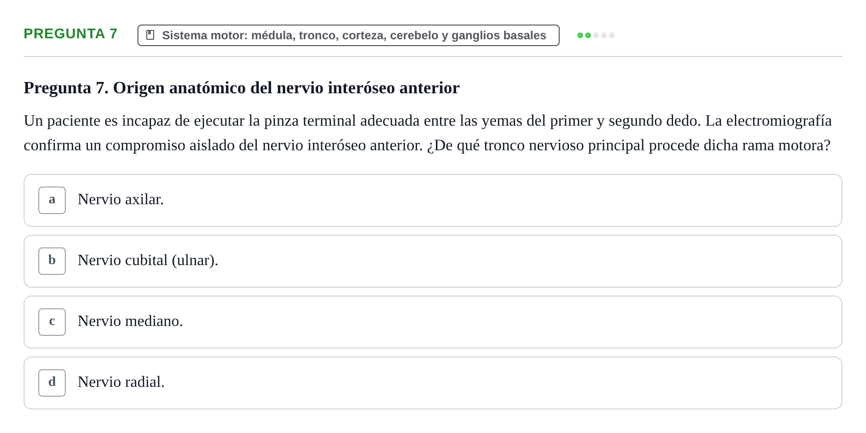Choose answer Nervio radial
866x433 pixels.
click(121, 382)
